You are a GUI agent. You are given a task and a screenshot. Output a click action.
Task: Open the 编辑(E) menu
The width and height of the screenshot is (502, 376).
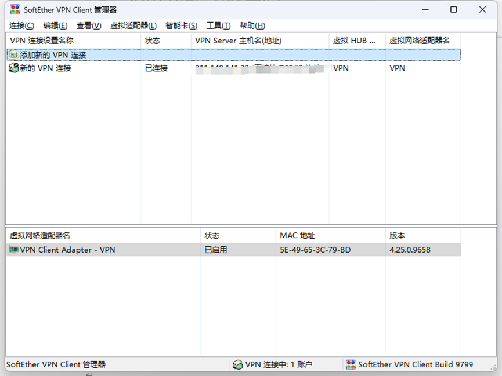coord(55,25)
